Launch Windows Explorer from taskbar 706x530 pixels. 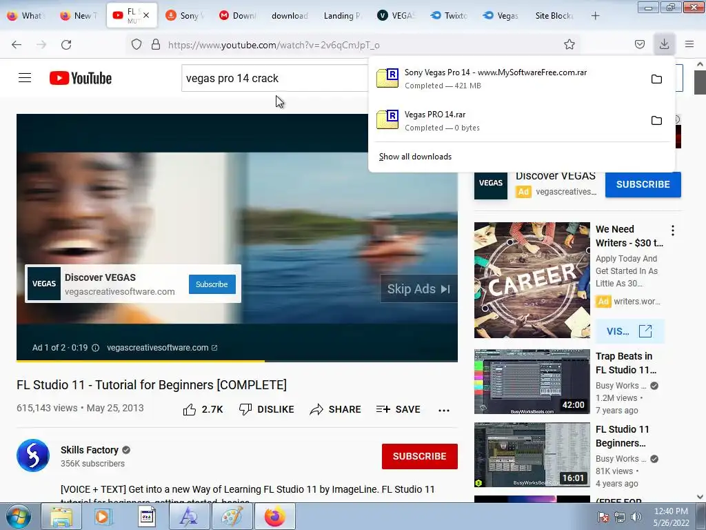(x=61, y=516)
